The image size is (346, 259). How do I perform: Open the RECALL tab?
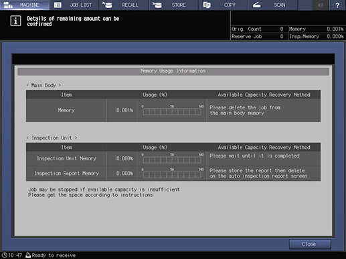coord(124,5)
